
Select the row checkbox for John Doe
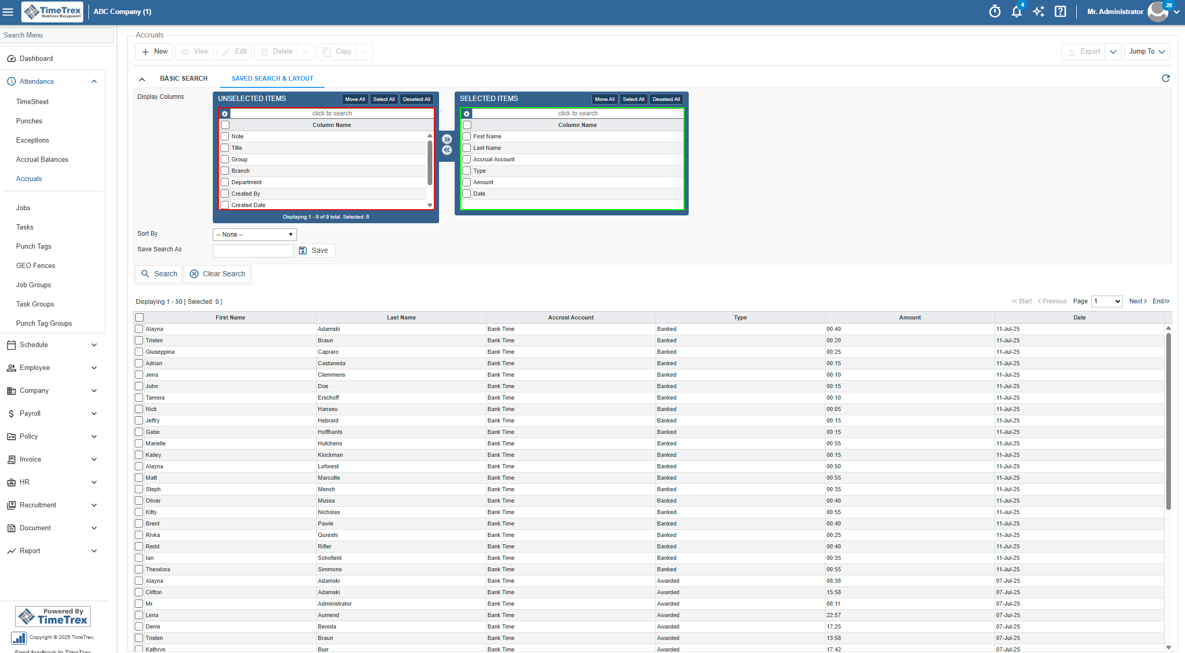tap(139, 386)
